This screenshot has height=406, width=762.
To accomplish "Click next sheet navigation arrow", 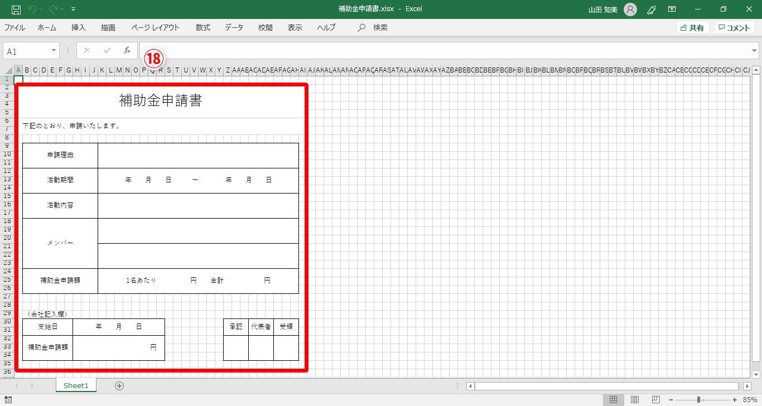I will click(32, 385).
